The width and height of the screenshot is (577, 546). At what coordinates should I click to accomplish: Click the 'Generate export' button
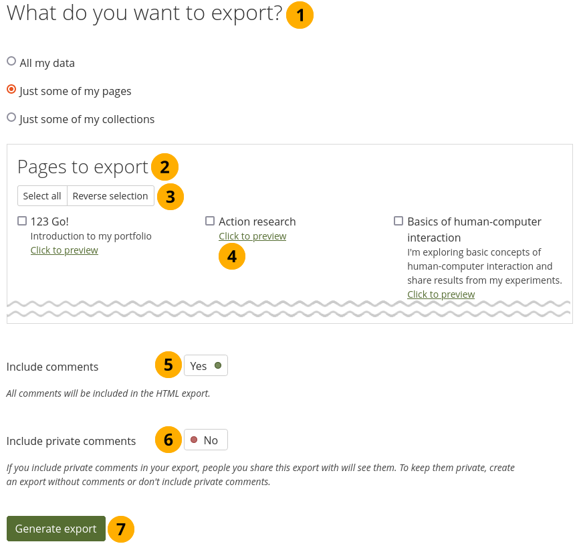pyautogui.click(x=56, y=529)
